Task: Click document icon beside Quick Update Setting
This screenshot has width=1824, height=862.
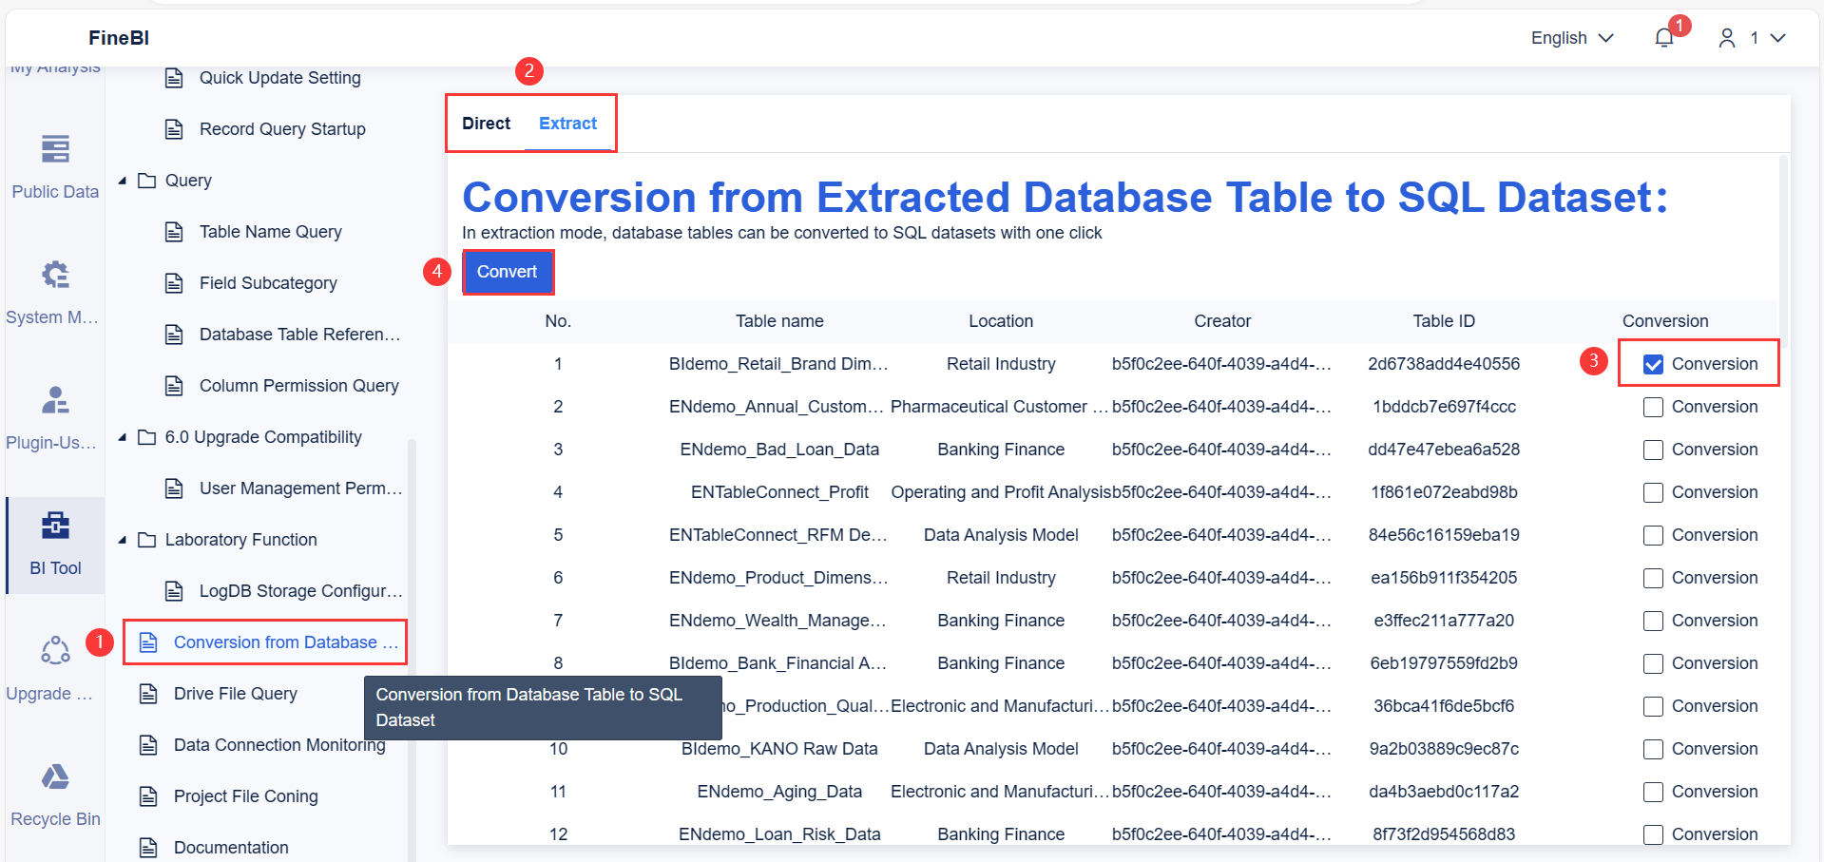Action: pyautogui.click(x=174, y=78)
